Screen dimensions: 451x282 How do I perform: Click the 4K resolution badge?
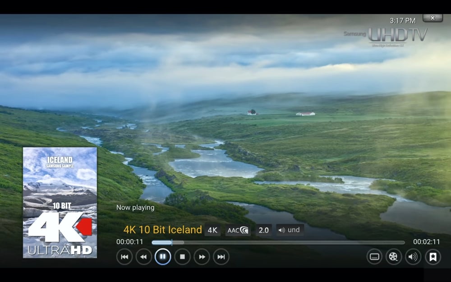[x=212, y=230]
